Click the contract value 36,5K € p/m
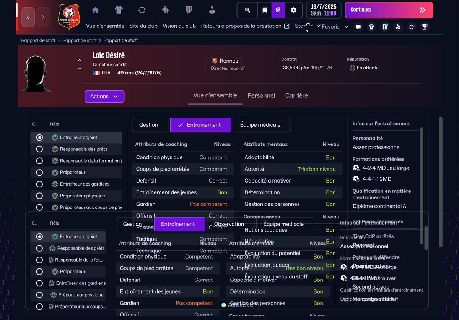The width and height of the screenshot is (459, 320). click(x=296, y=68)
